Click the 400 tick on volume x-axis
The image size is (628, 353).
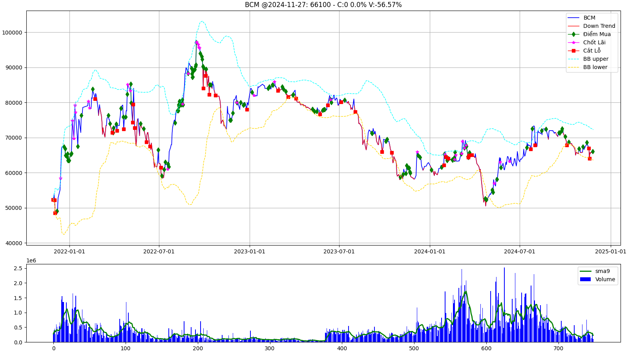click(342, 348)
